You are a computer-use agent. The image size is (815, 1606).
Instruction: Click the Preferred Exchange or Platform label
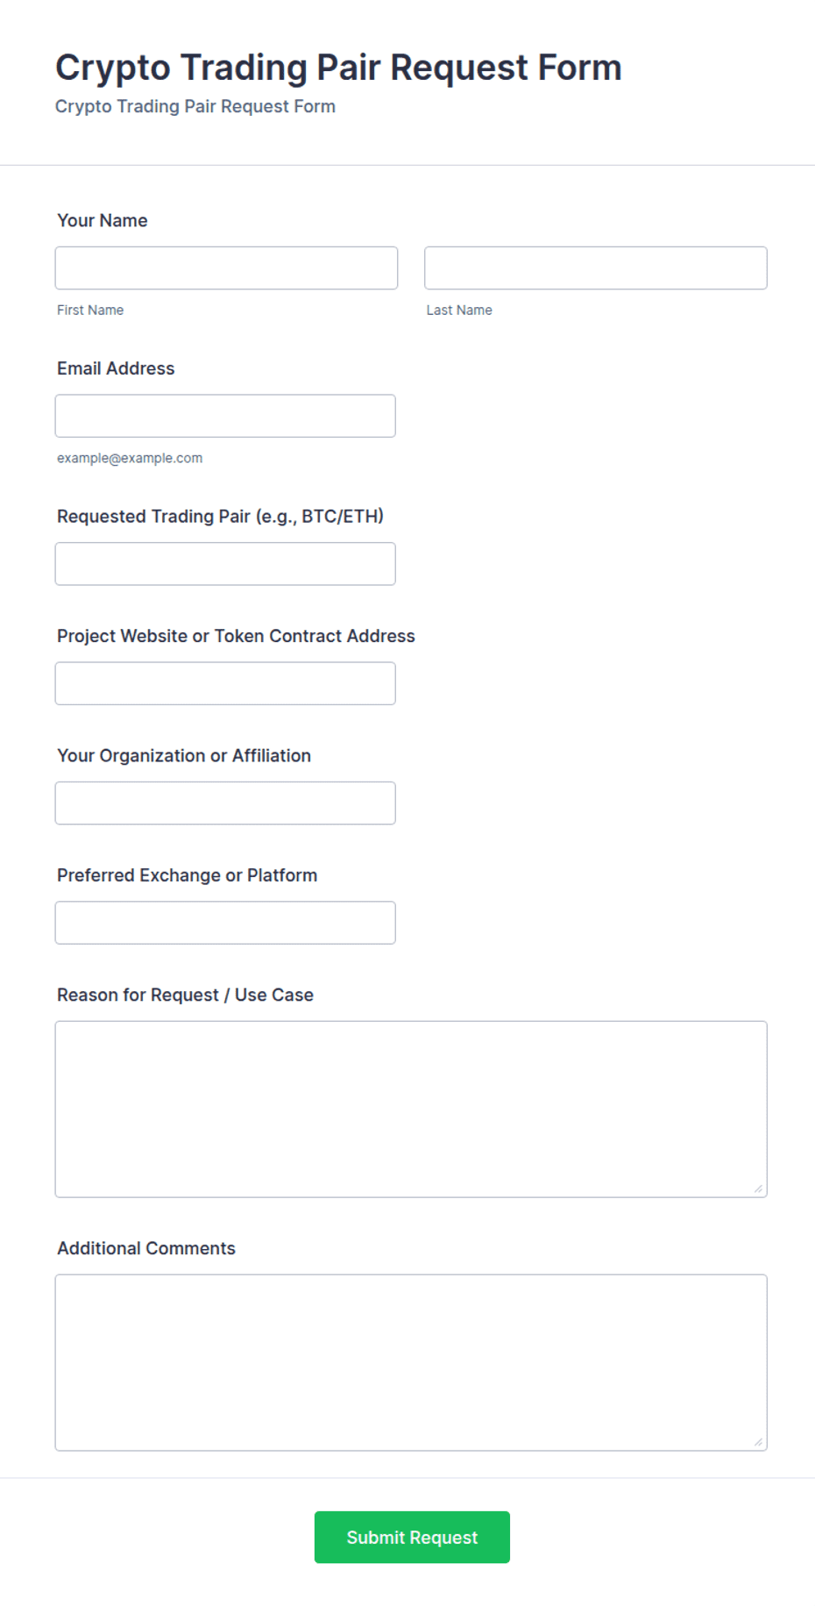187,875
